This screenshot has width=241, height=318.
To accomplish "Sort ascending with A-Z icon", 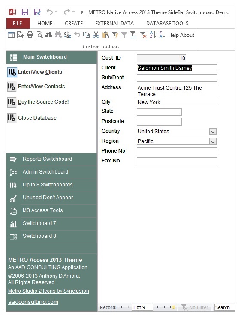I will (153, 35).
